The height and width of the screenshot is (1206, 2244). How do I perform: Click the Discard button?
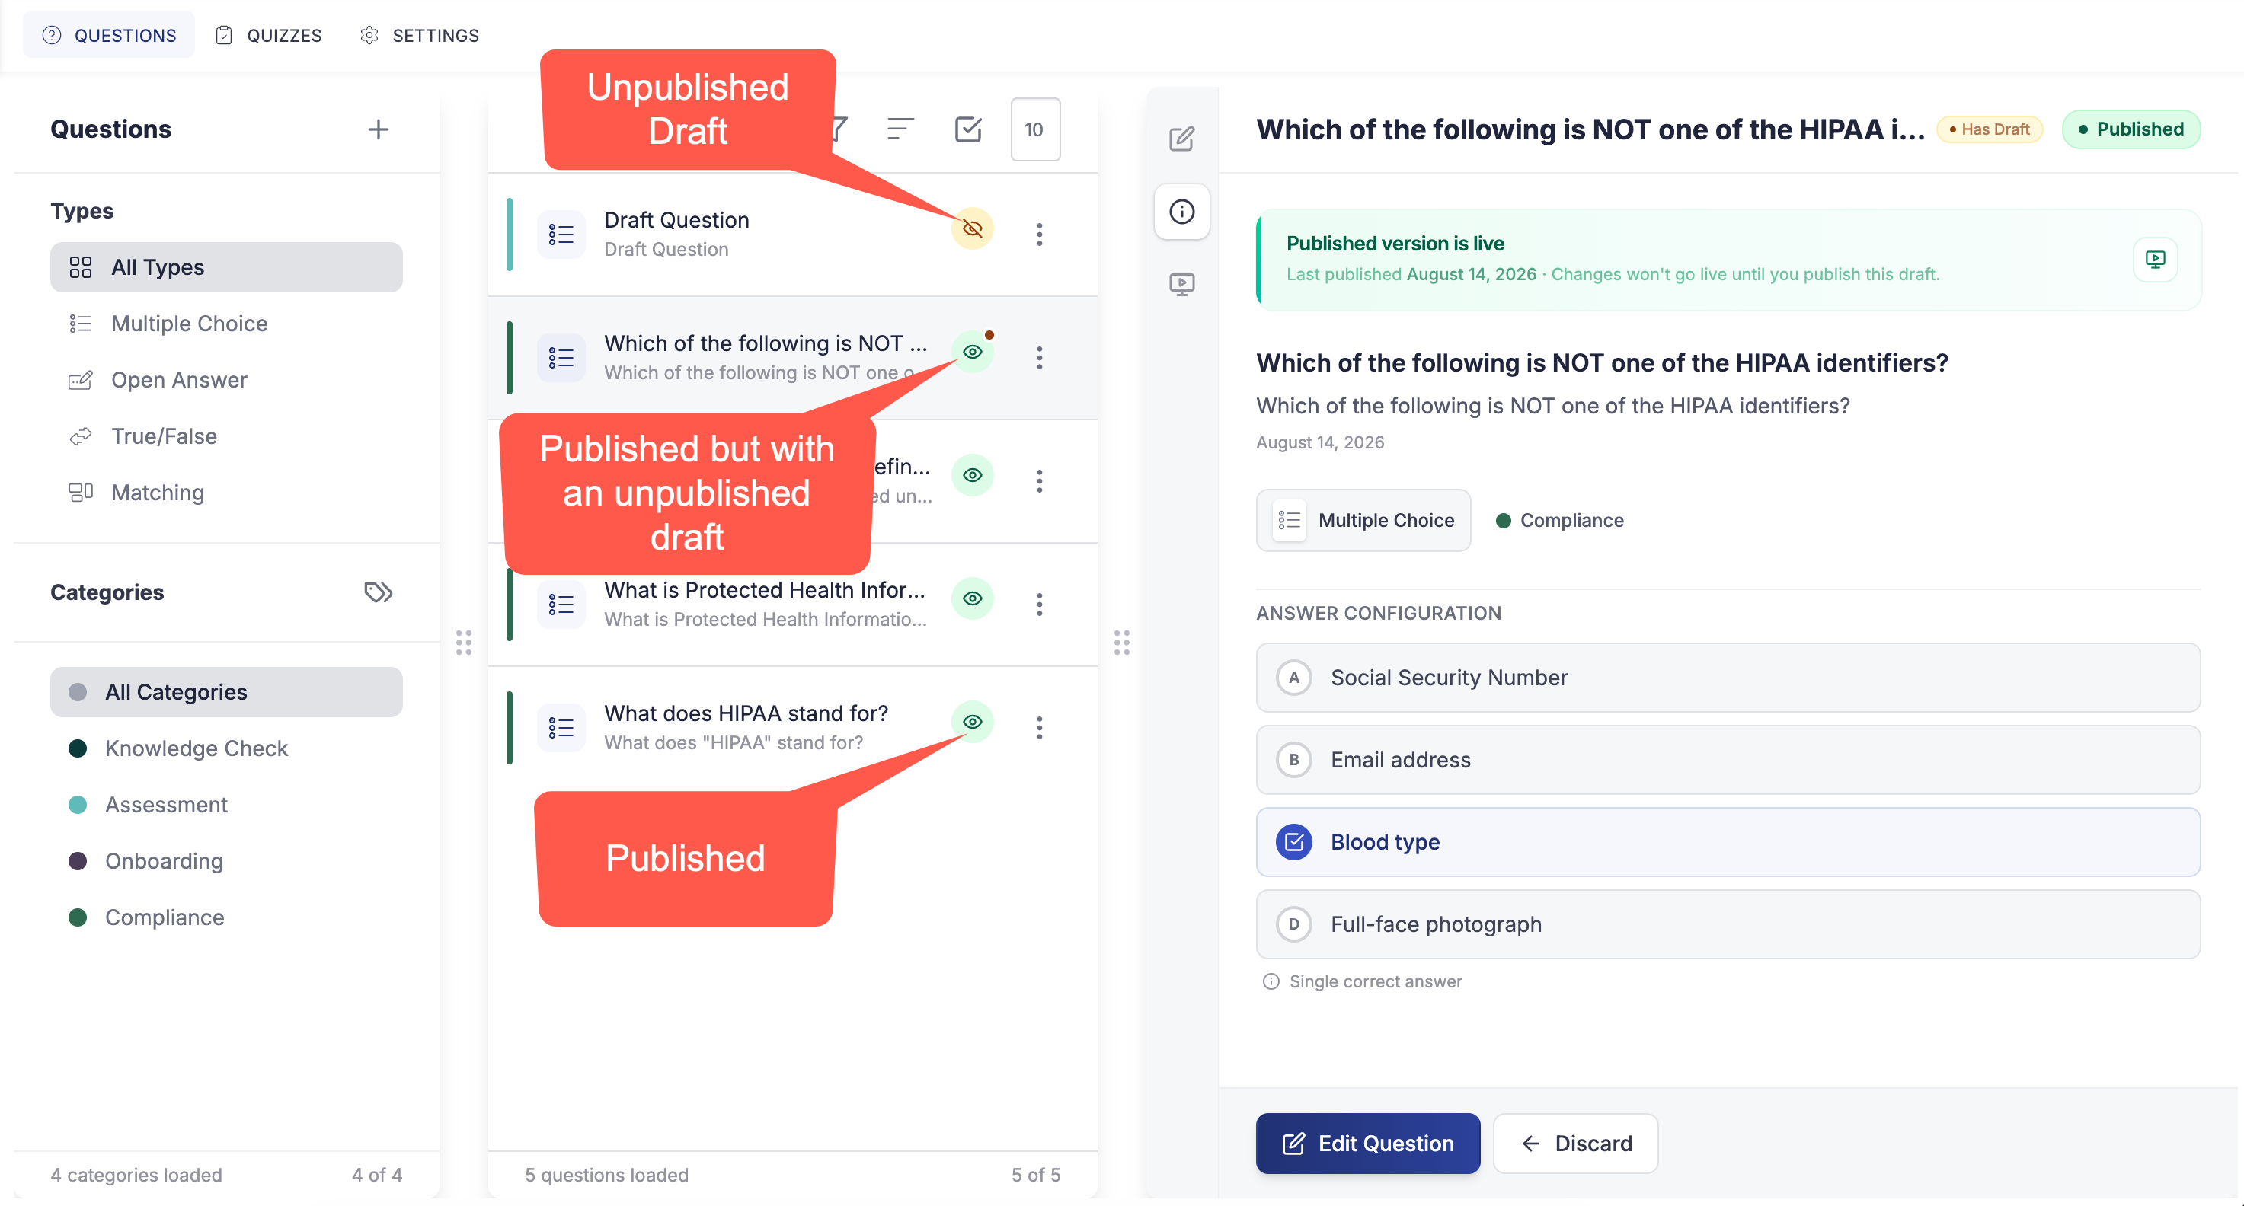1575,1144
